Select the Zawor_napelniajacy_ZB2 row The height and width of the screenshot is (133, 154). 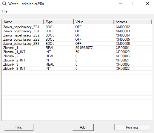click(x=77, y=35)
